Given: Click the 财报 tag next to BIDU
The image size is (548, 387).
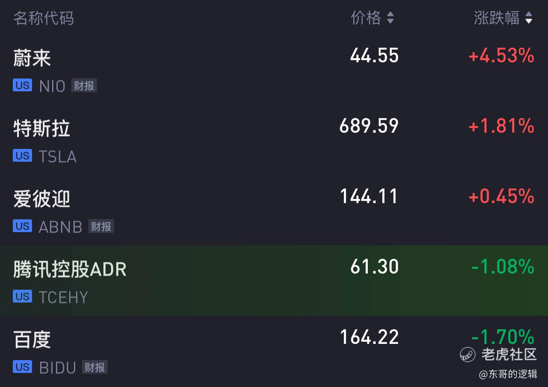Looking at the screenshot, I should [x=95, y=367].
